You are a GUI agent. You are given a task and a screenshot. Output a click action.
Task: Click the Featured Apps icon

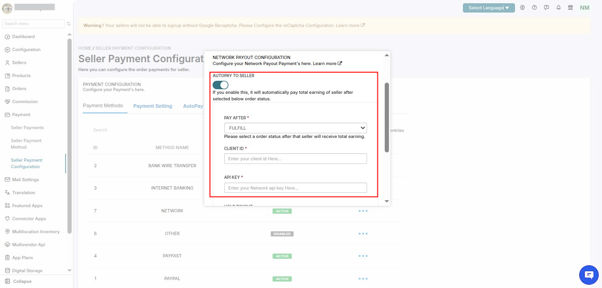[x=7, y=206]
